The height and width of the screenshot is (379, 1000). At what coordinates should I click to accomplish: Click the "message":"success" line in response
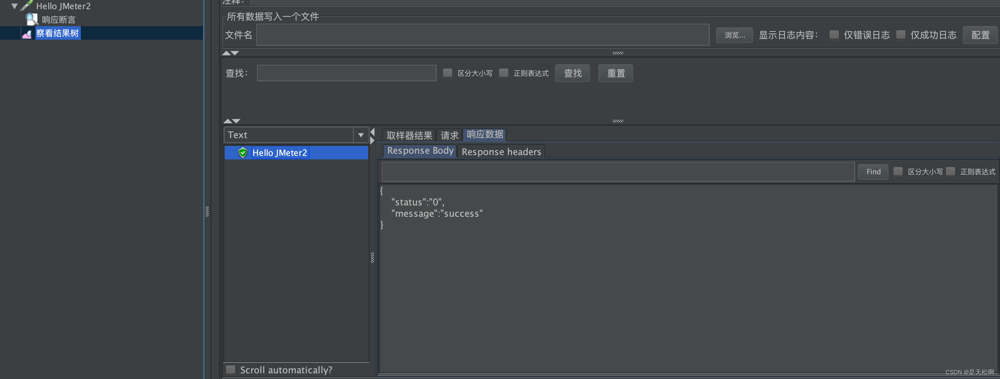tap(437, 213)
